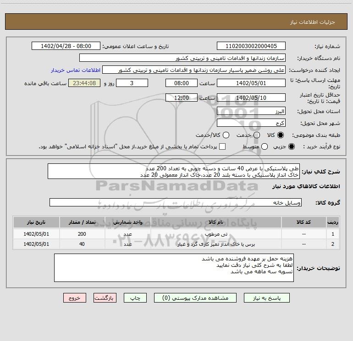Click the need number field 1102003002000405
The image size is (353, 341).
tap(251, 46)
